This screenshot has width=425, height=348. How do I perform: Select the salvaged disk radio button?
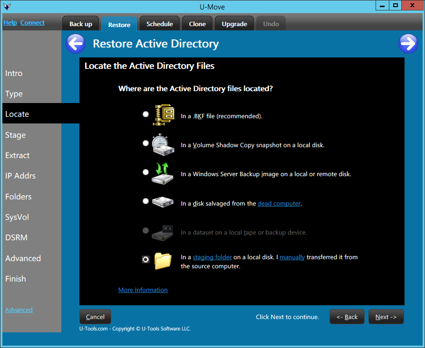click(145, 201)
